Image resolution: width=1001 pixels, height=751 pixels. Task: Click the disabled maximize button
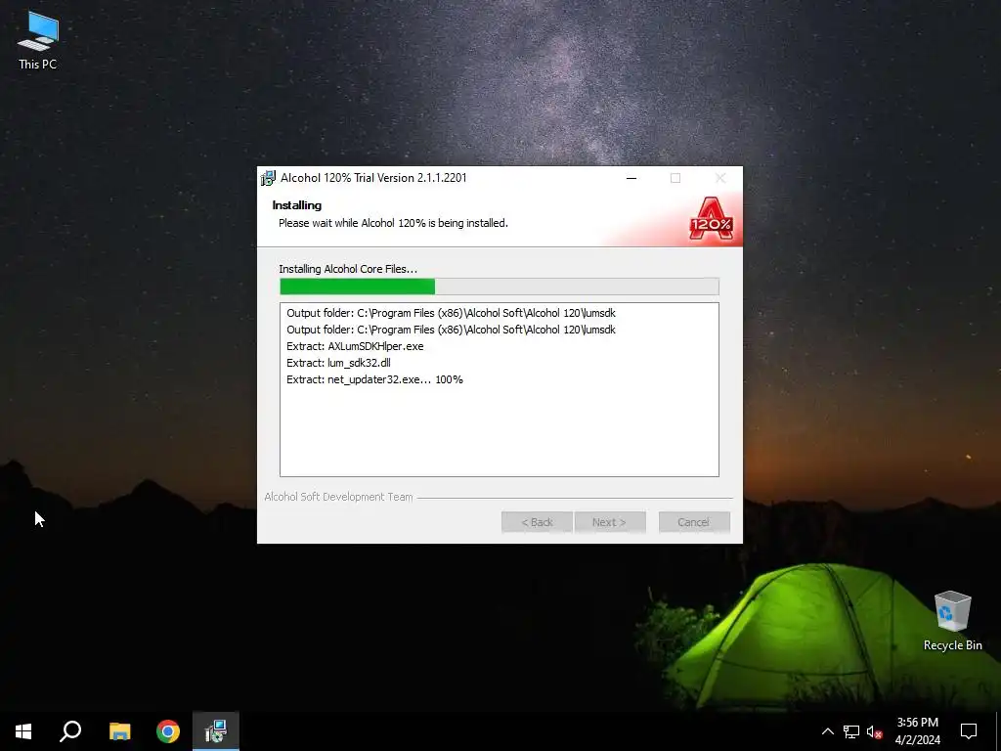click(675, 178)
